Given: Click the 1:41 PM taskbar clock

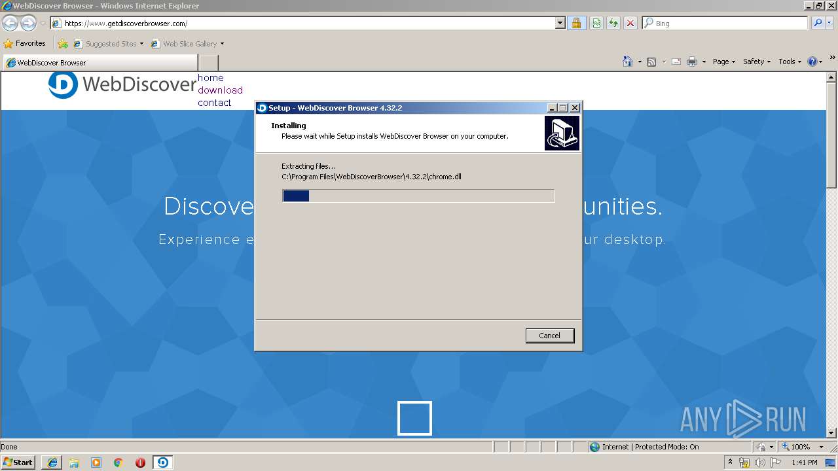Looking at the screenshot, I should [x=804, y=462].
